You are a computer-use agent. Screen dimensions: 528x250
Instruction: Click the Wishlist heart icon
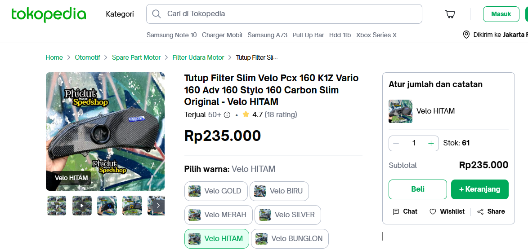click(433, 212)
